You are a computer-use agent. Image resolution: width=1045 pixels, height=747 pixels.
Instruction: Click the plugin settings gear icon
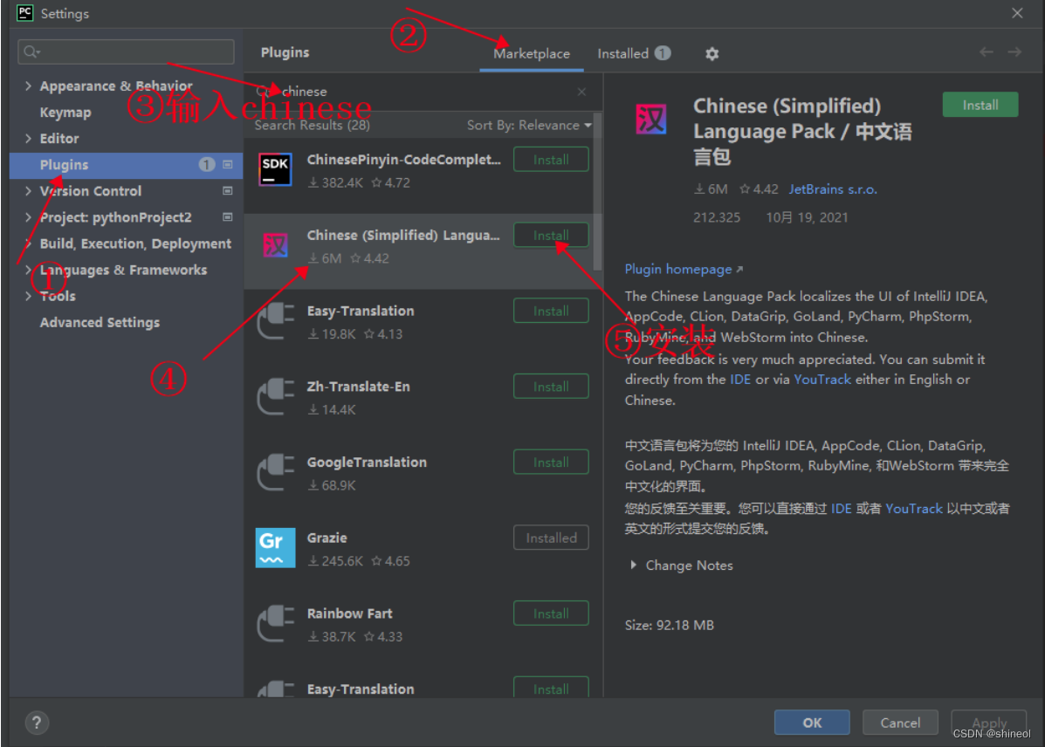click(x=712, y=54)
